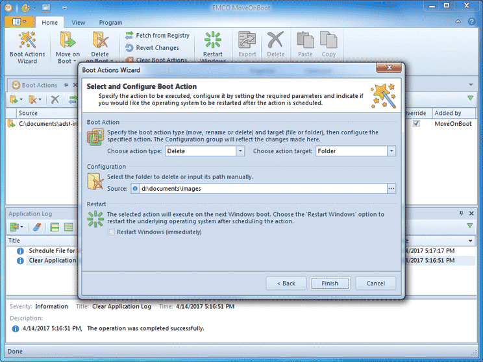Switch to the View ribbon tab
The width and height of the screenshot is (483, 362).
79,23
